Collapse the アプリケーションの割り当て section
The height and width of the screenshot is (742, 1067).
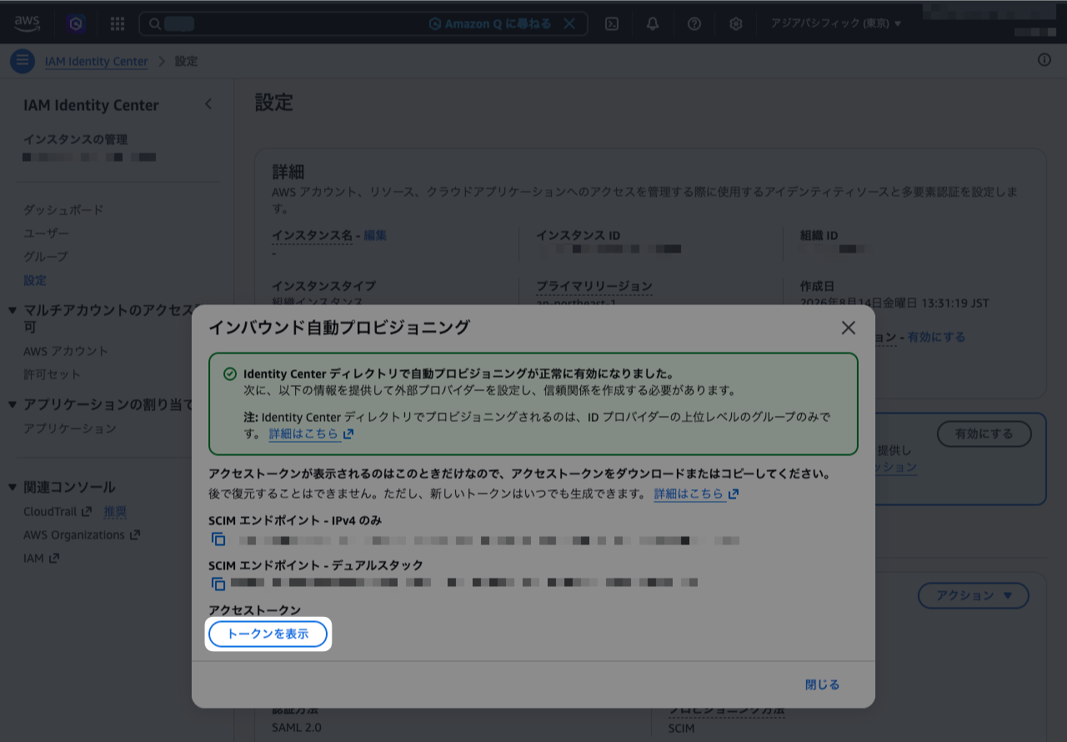(x=13, y=404)
